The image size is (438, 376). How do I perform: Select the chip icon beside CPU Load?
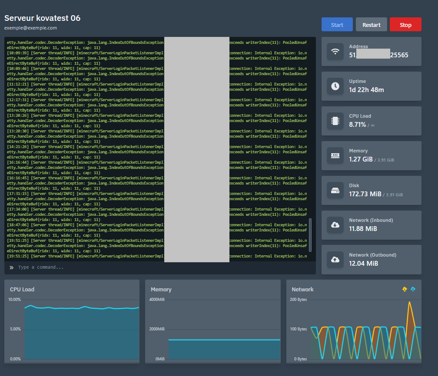click(335, 121)
